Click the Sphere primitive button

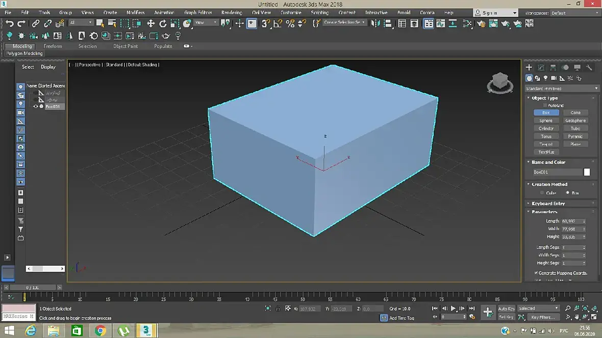546,120
